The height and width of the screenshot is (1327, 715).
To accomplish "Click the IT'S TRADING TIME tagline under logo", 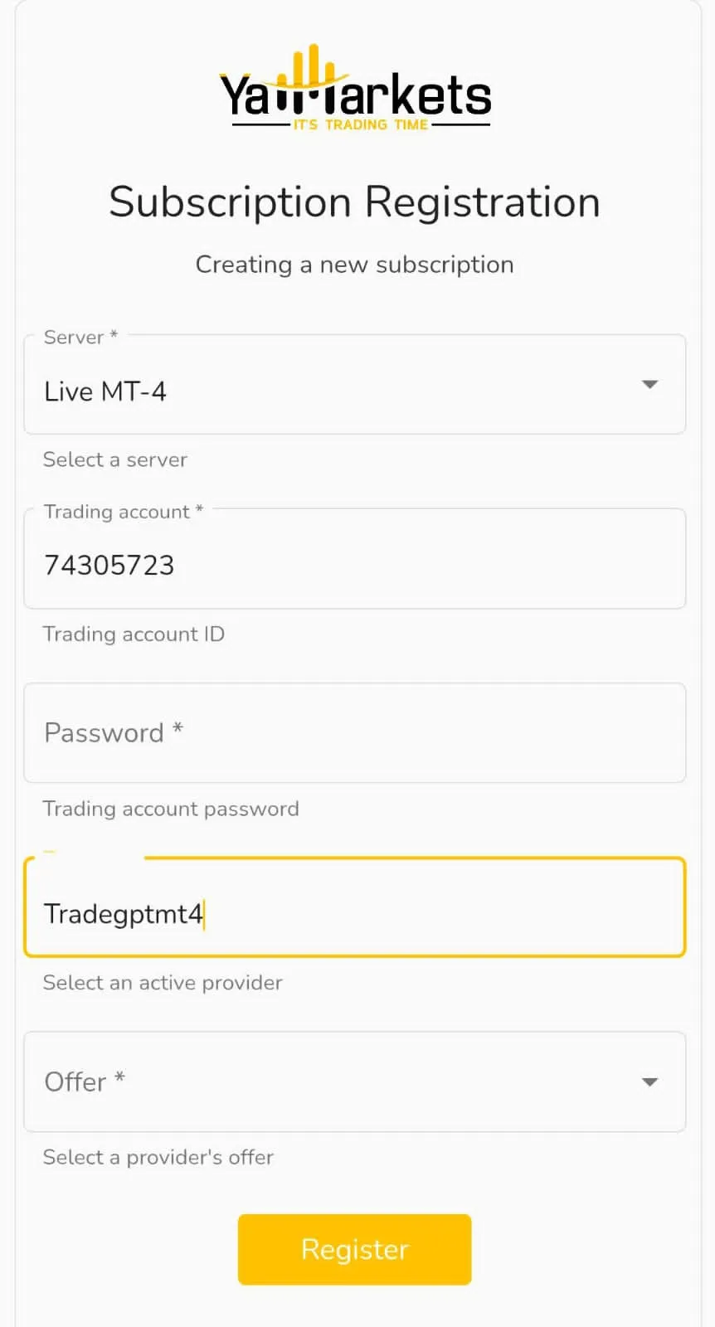I will [x=358, y=124].
